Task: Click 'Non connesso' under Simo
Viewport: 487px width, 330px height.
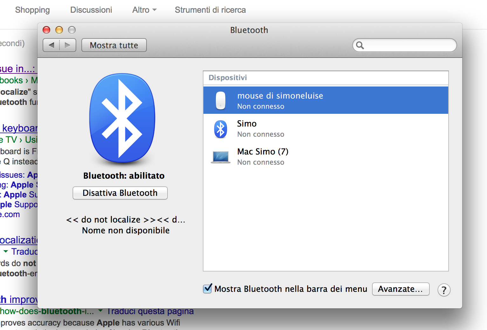Action: pyautogui.click(x=261, y=134)
